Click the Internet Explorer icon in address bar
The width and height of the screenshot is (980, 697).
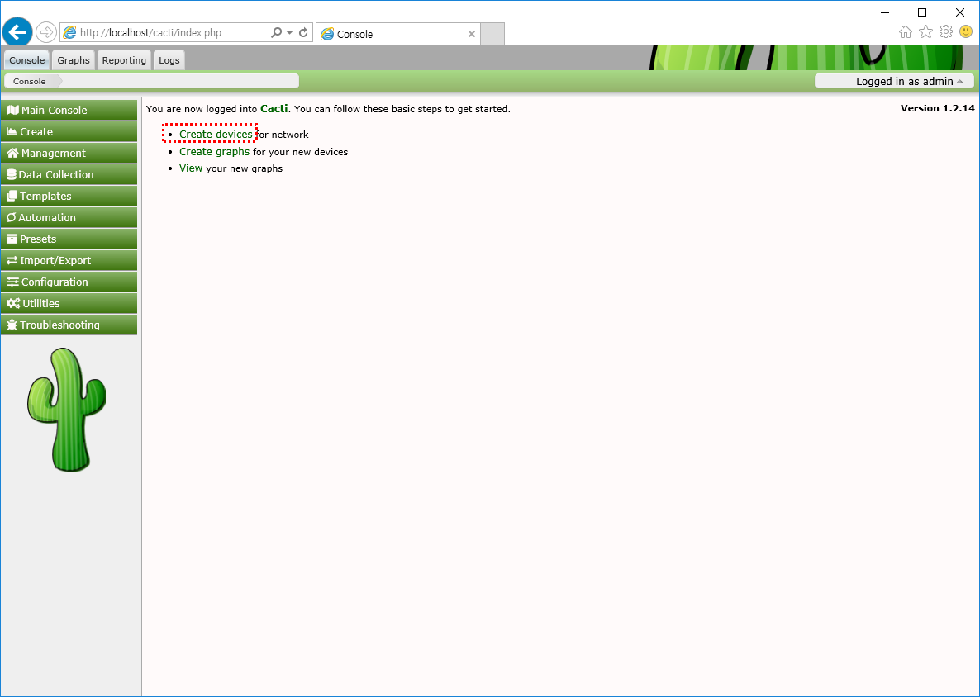pyautogui.click(x=70, y=32)
